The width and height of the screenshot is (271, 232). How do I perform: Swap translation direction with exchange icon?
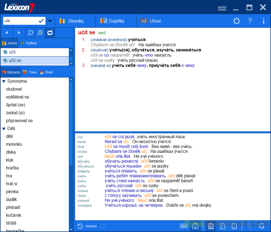click(x=50, y=33)
